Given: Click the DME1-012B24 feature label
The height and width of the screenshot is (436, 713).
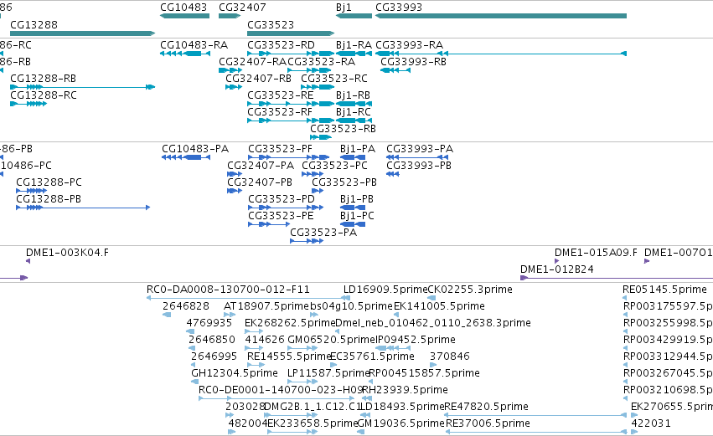Looking at the screenshot, I should coord(556,269).
